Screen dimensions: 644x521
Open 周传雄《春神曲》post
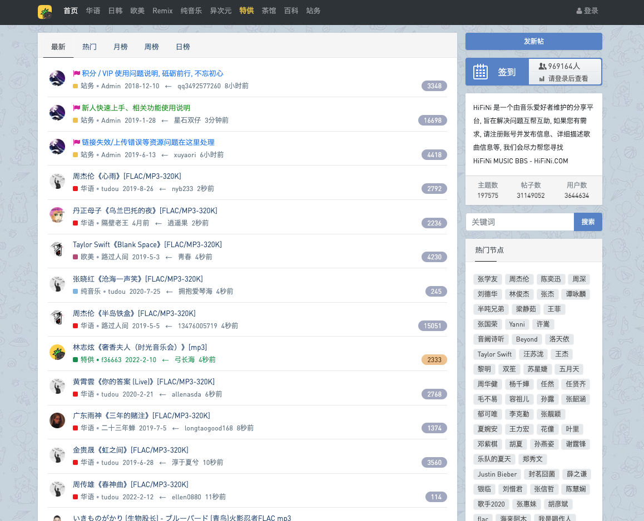pos(131,485)
